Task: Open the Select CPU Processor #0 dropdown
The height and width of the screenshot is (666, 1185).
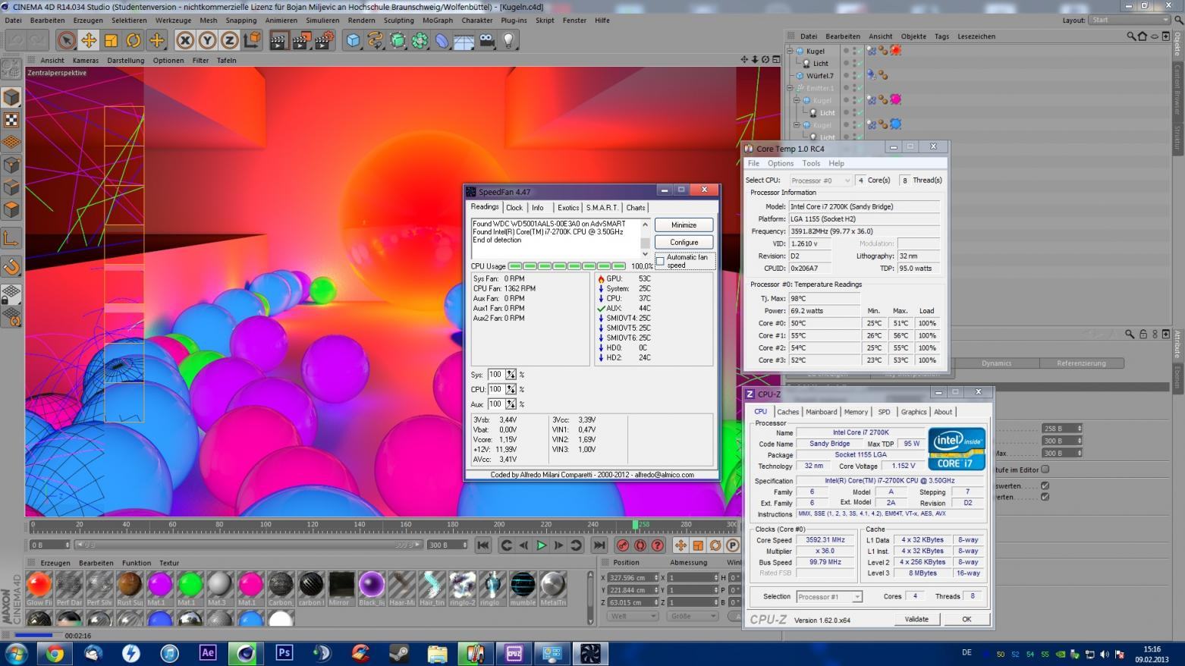Action: coord(820,181)
